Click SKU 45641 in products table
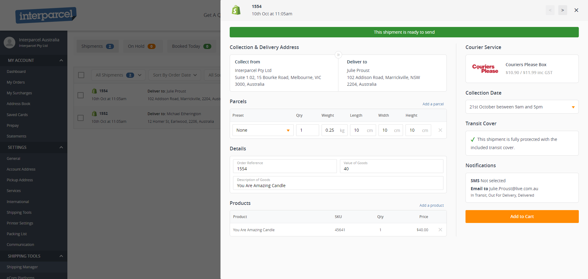The width and height of the screenshot is (588, 279). point(340,230)
